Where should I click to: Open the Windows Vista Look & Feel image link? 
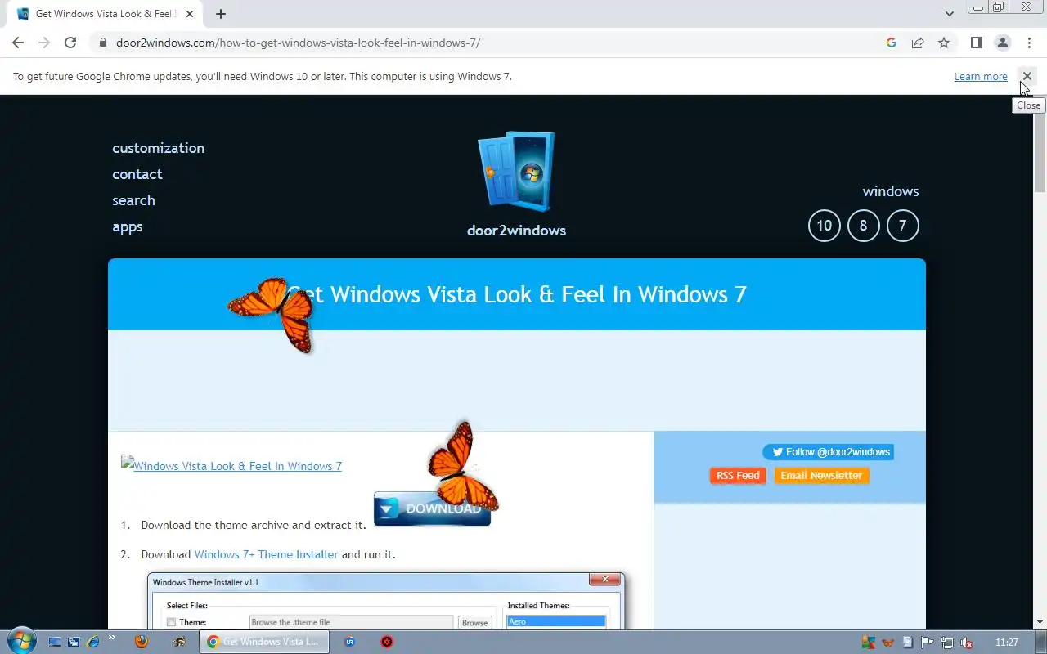231,465
